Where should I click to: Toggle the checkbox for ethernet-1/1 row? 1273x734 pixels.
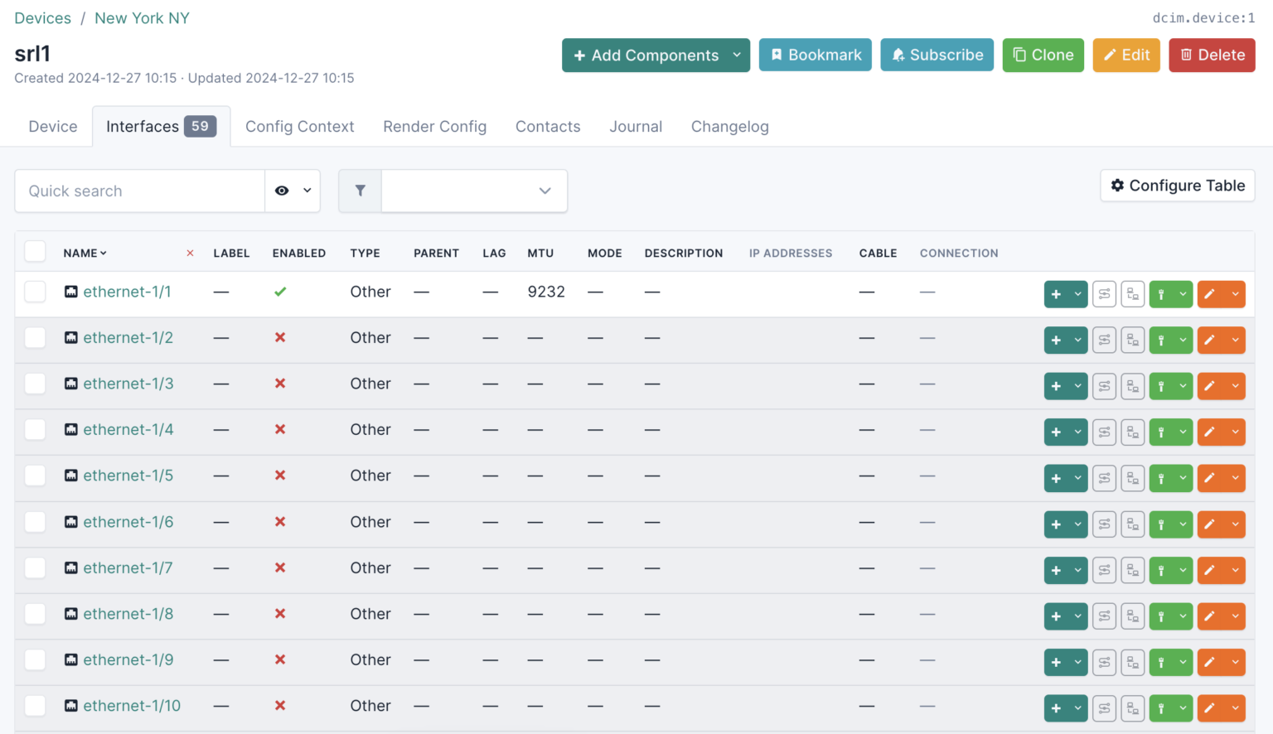(x=35, y=292)
